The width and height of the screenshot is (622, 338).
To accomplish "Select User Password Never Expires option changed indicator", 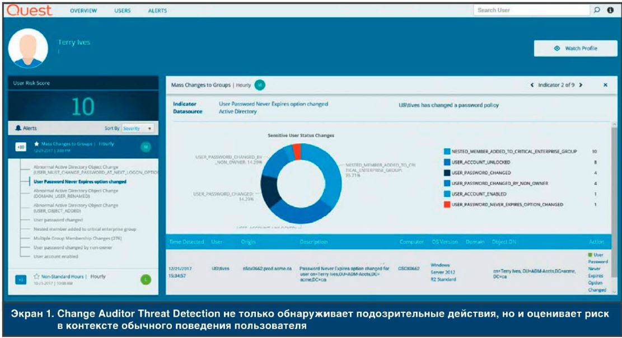I will pyautogui.click(x=79, y=182).
